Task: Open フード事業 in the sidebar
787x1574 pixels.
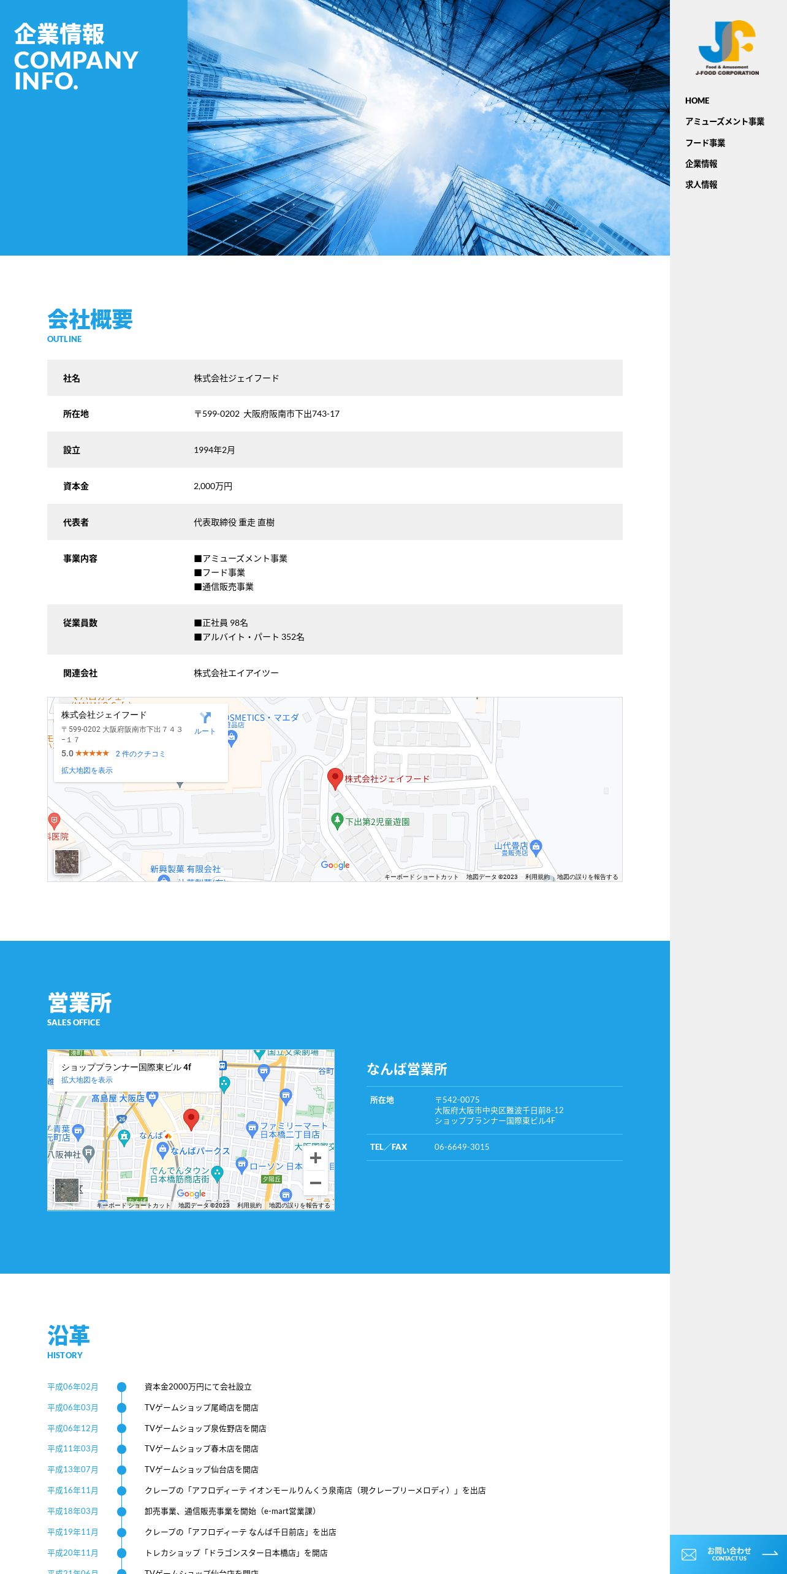Action: tap(705, 143)
